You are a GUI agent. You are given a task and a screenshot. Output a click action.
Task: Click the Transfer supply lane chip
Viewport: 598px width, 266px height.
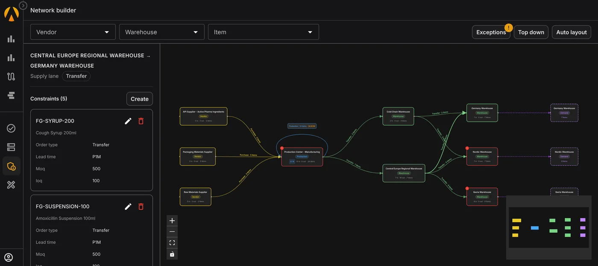(x=76, y=76)
